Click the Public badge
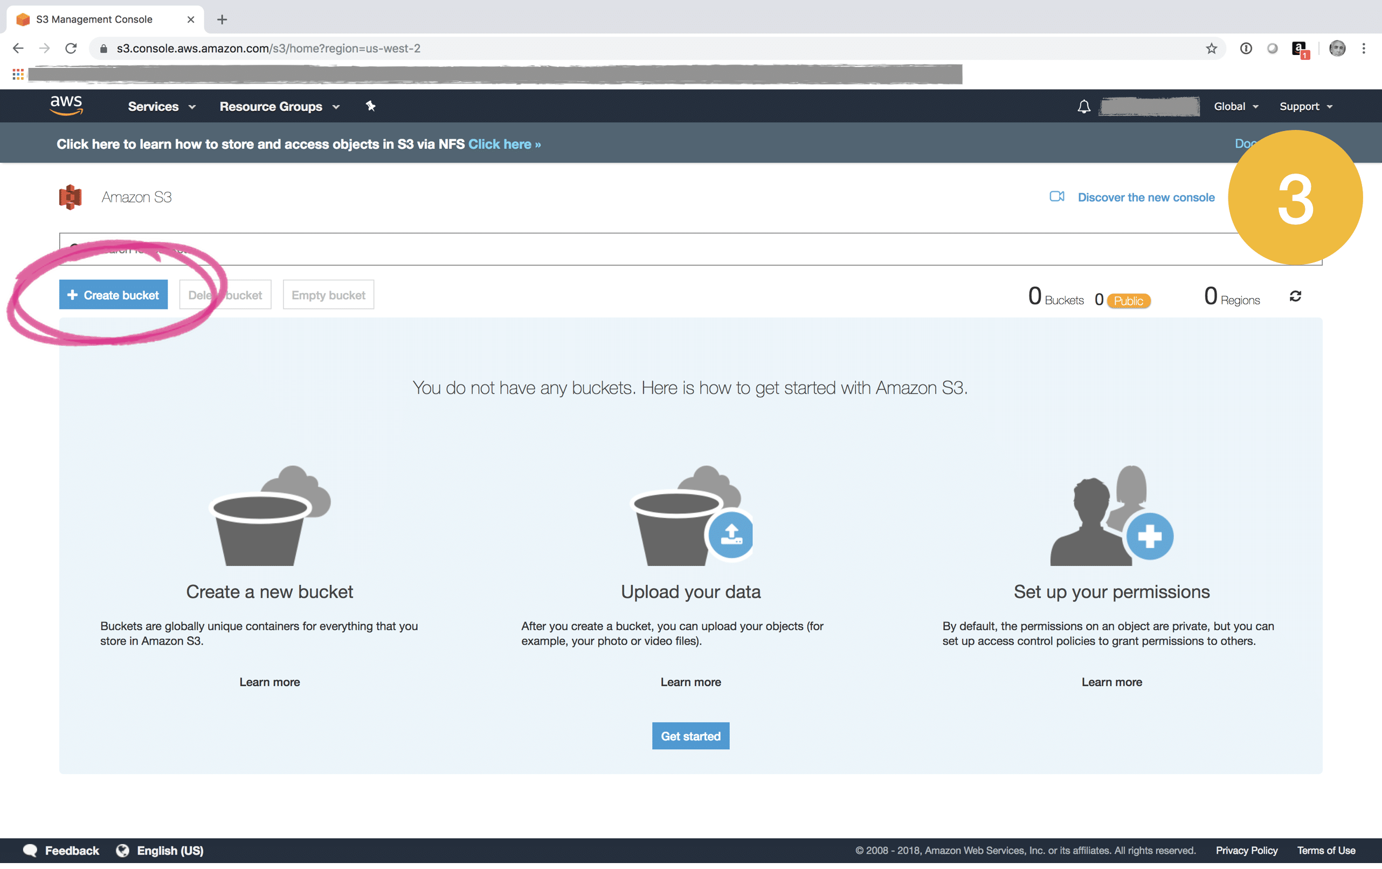Screen dimensions: 1382x869 point(1128,301)
